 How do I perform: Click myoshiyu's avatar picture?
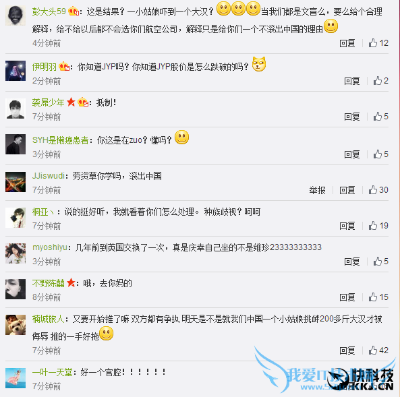pyautogui.click(x=16, y=253)
